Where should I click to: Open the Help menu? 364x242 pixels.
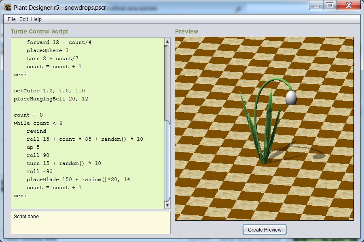(x=36, y=19)
